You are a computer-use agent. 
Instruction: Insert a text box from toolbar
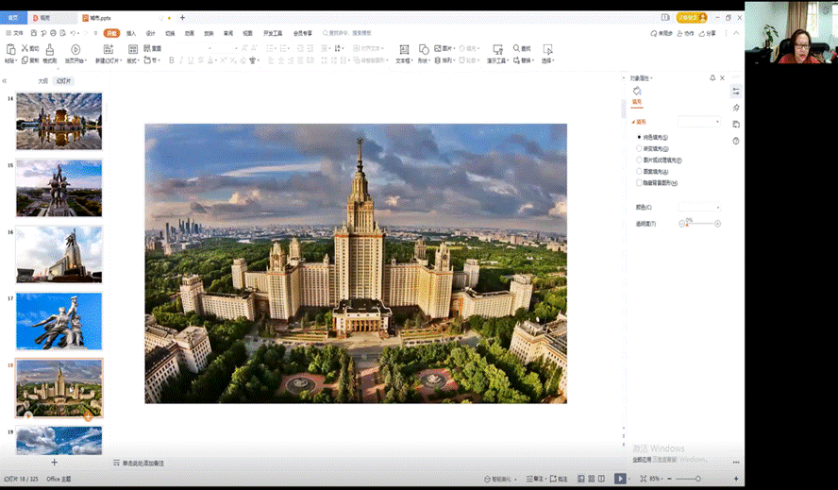(x=403, y=49)
